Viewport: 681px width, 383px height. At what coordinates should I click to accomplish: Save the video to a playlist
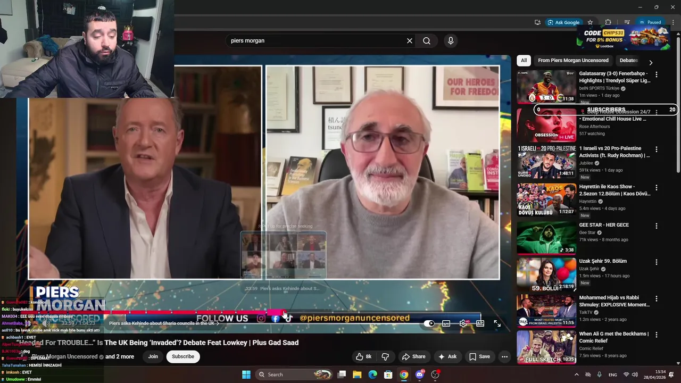click(x=479, y=356)
